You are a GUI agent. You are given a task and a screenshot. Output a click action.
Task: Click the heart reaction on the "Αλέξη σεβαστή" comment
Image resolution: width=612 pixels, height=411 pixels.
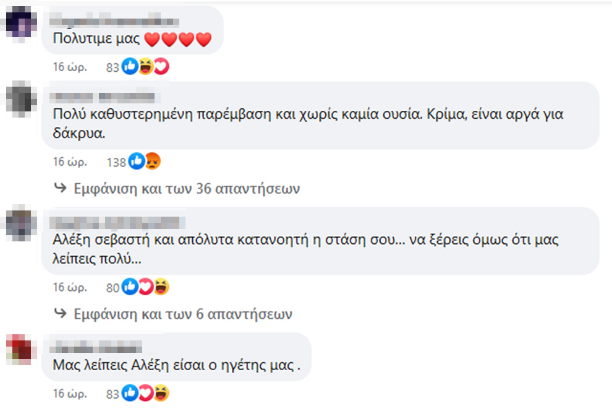pos(146,287)
